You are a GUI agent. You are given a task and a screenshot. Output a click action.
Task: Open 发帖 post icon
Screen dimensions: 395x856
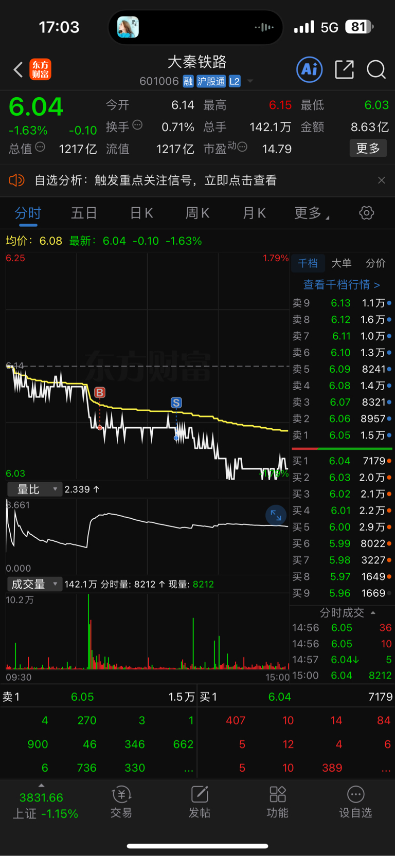click(200, 802)
